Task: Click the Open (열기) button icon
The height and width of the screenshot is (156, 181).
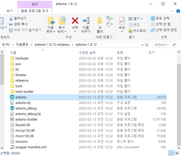Action: point(130,19)
